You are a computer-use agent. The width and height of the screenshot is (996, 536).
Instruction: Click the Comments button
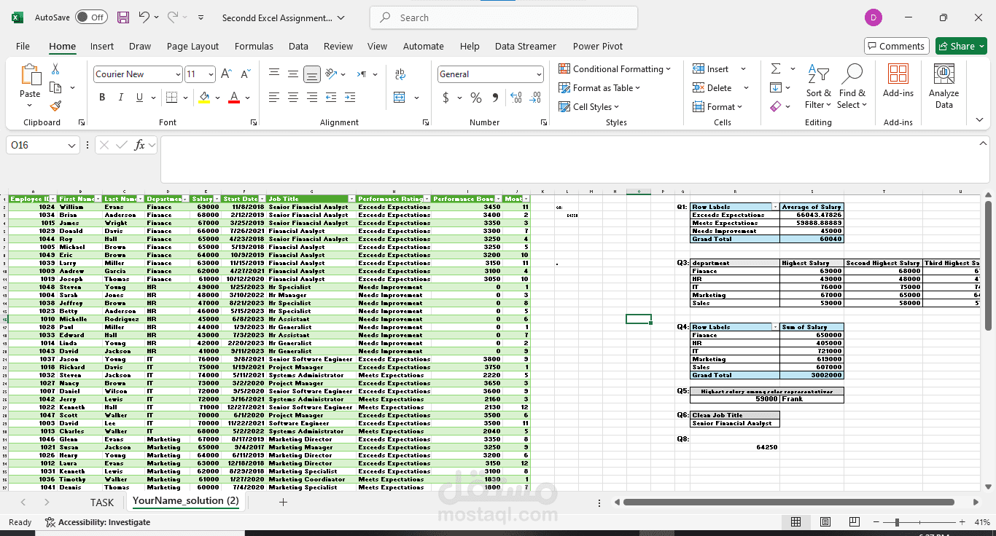897,46
